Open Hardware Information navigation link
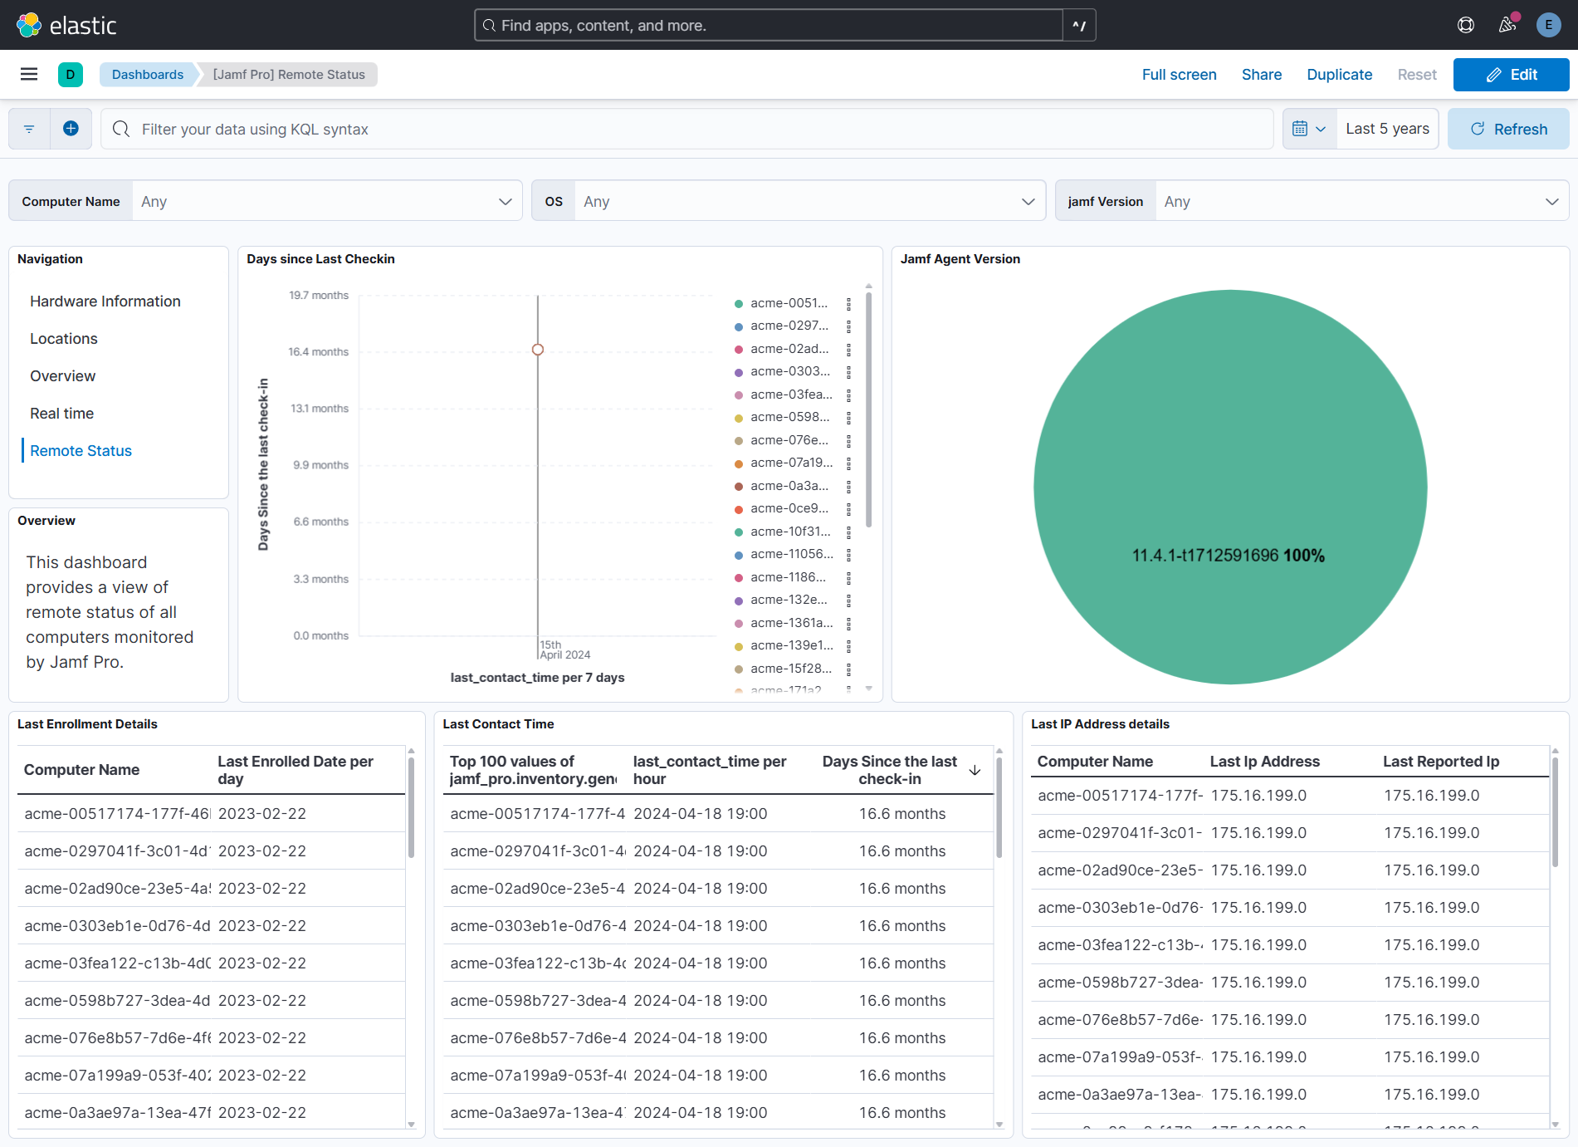This screenshot has height=1147, width=1578. point(105,301)
